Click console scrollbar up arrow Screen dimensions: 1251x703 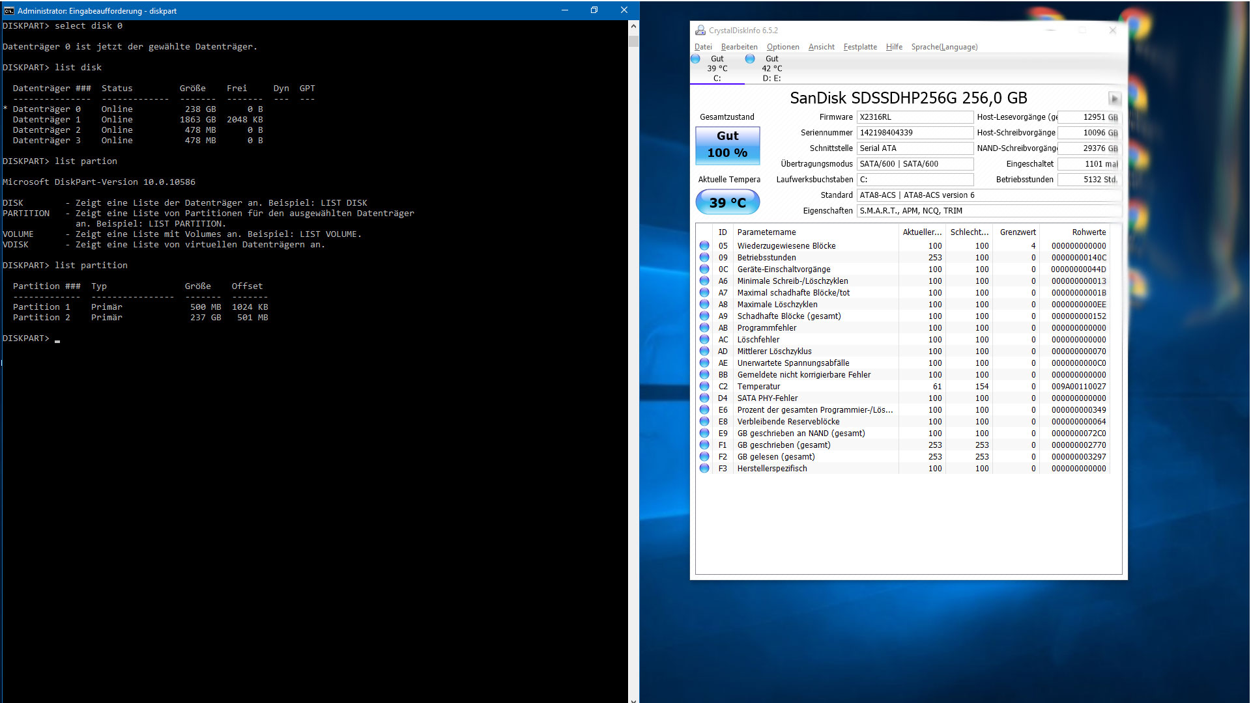point(633,27)
